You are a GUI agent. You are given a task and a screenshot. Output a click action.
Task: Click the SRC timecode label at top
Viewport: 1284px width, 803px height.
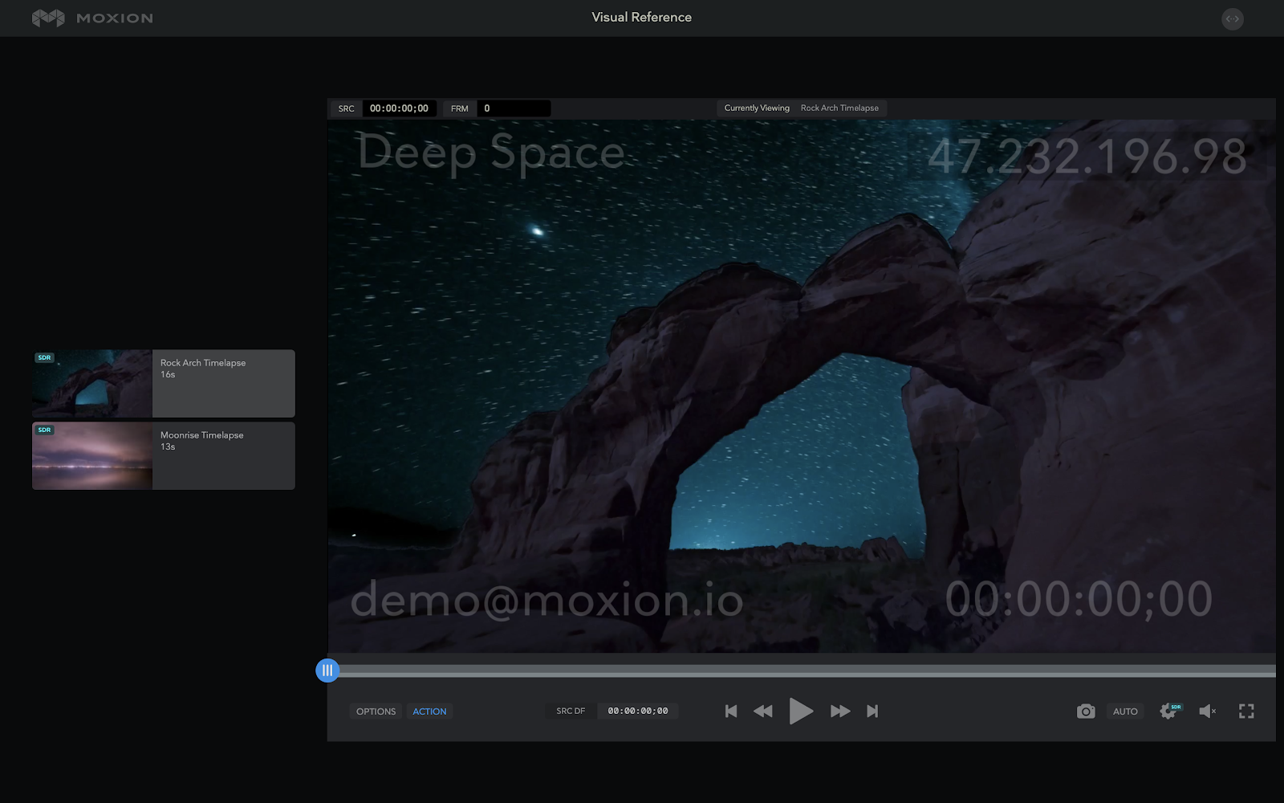[x=346, y=108]
